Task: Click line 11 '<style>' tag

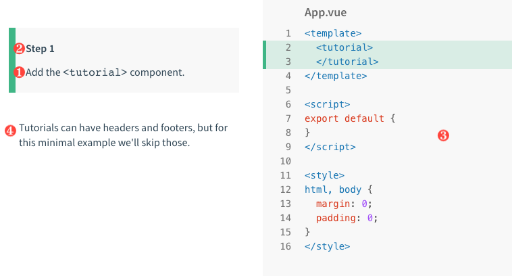Action: (325, 175)
